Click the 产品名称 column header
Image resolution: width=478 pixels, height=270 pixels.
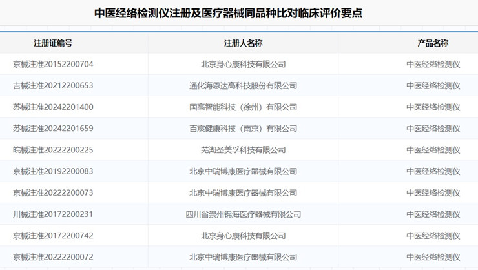[x=433, y=43]
